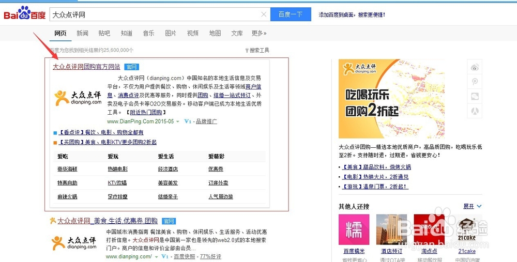Share via the second share icon
Viewport: 517px width, 262px height.
click(475, 82)
